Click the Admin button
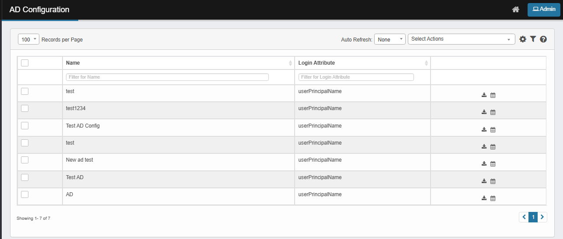This screenshot has width=563, height=239. (x=544, y=9)
